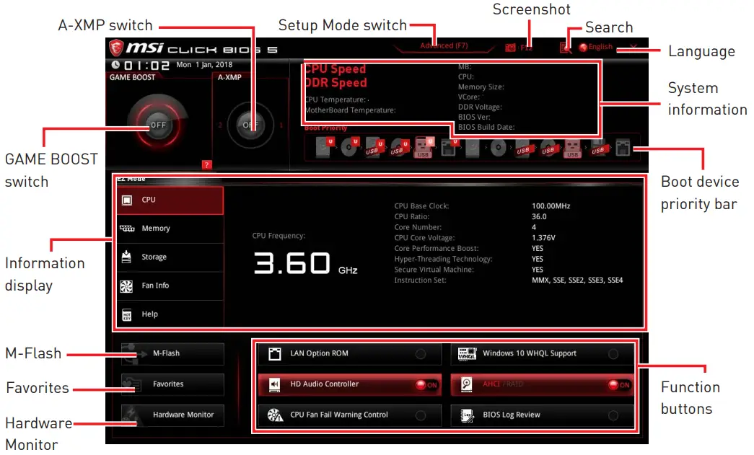Open the M-Flash BIOS update tool
The image size is (754, 455).
pyautogui.click(x=172, y=353)
